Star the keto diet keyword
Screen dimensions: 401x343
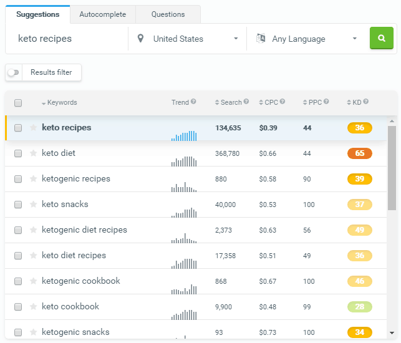[x=33, y=153]
